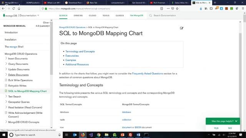
Task: Open the 4.0 (current) version dropdown
Action: pos(43,26)
